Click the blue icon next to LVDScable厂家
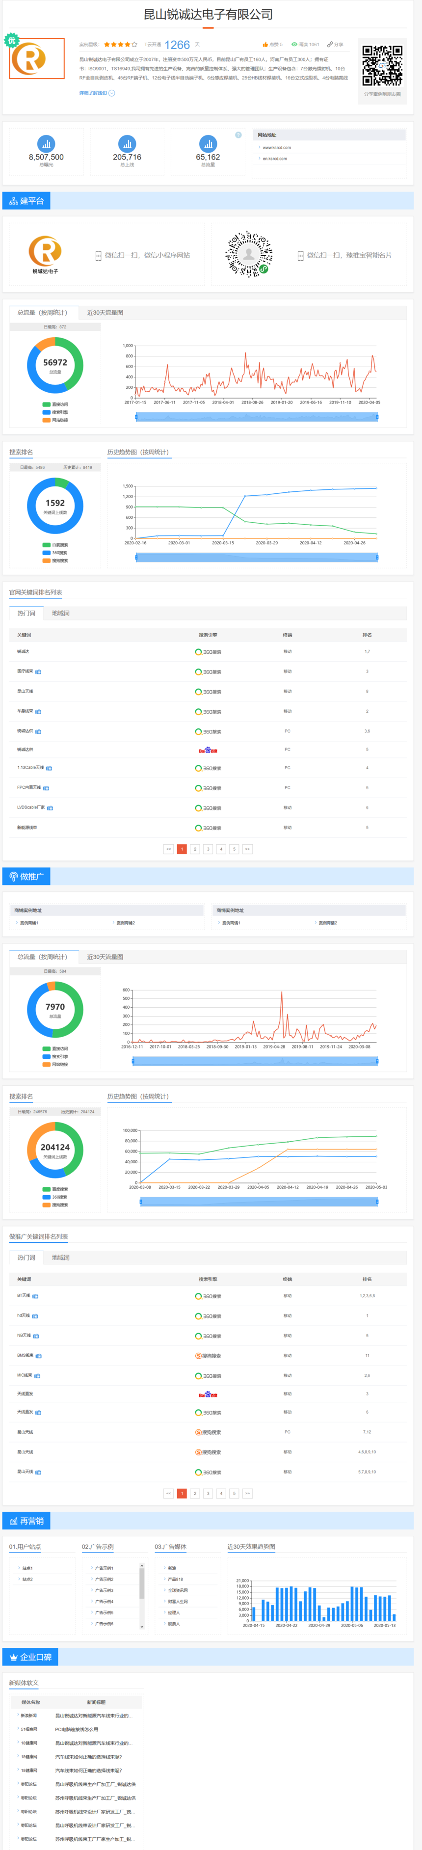Viewport: 422px width, 1850px height. tap(50, 808)
